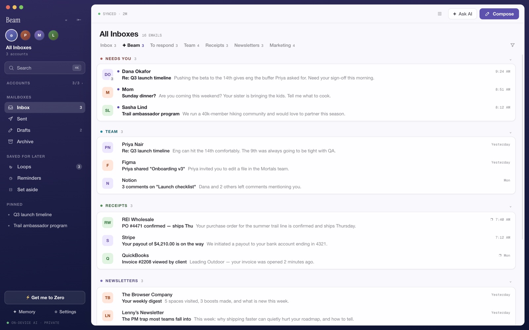The height and width of the screenshot is (330, 529).
Task: Expand the Accounts 3/3 chevron
Action: (x=82, y=83)
